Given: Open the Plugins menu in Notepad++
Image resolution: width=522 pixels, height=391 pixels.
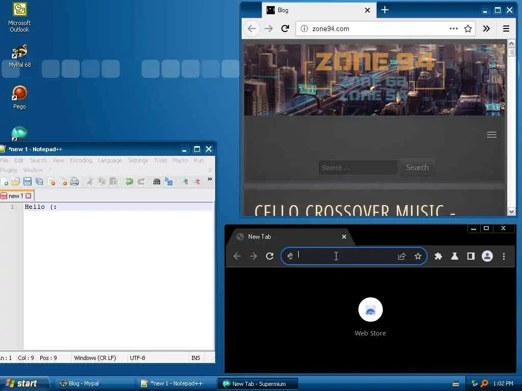Looking at the screenshot, I should point(9,170).
